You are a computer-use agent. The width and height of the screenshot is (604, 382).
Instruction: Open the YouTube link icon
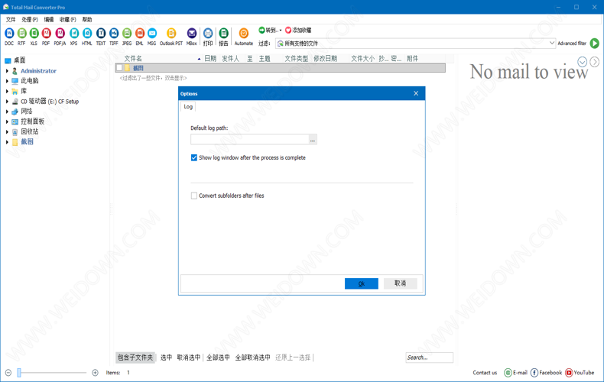point(569,372)
